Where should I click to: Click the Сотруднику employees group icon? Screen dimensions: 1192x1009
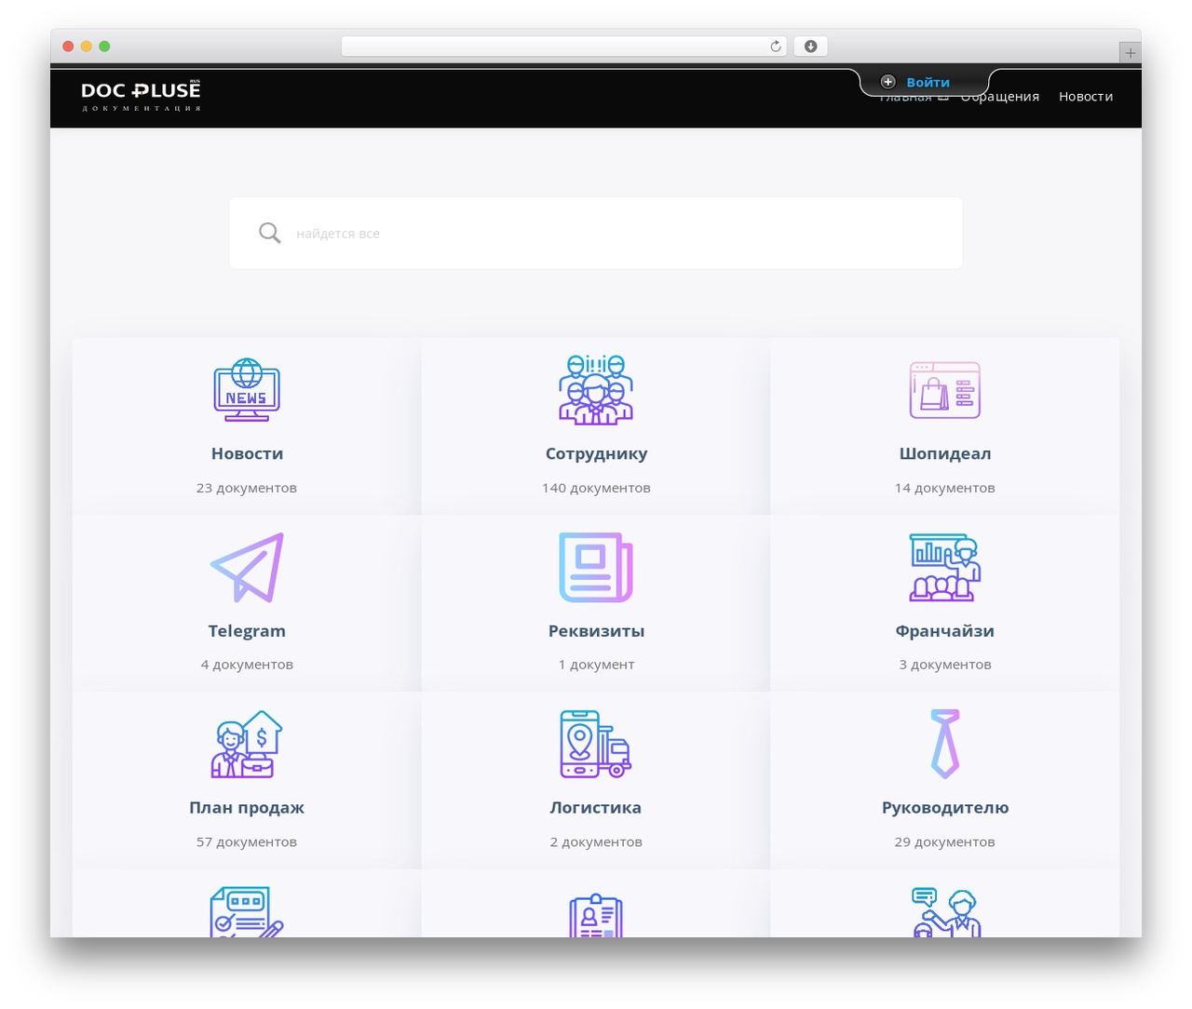596,390
